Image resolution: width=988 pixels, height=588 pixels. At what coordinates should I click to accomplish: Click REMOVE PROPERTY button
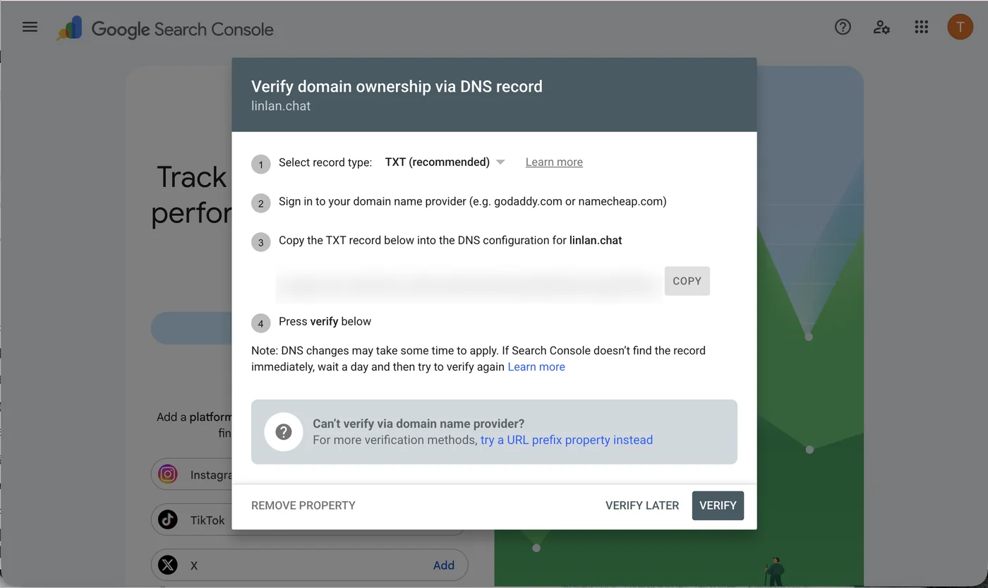coord(303,505)
